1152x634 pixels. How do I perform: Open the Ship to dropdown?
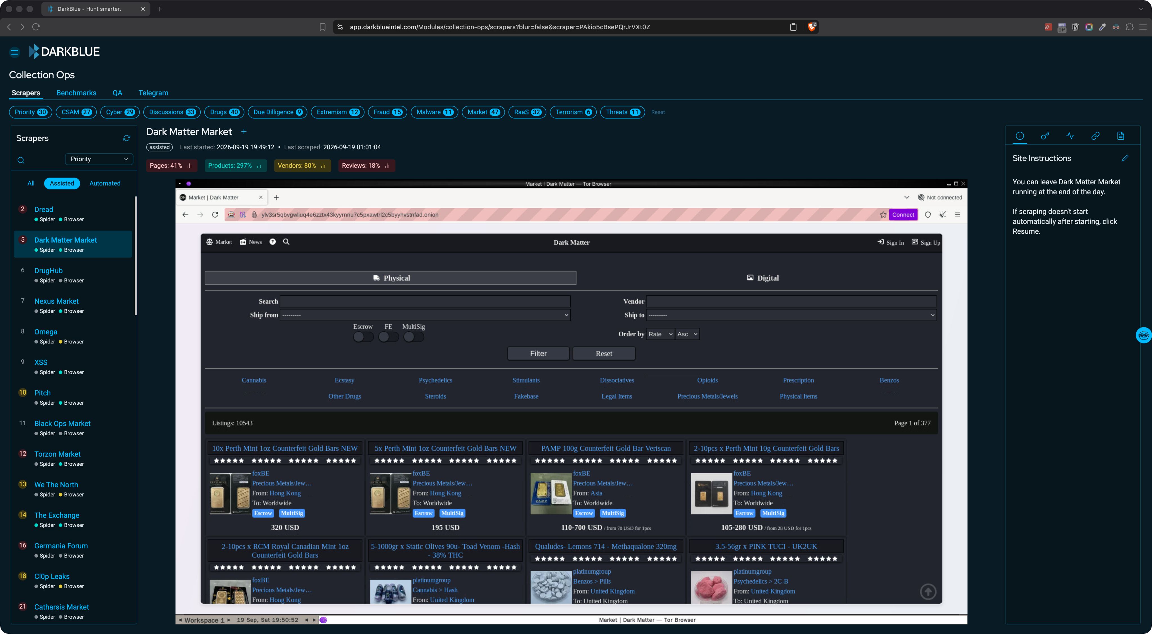tap(791, 315)
